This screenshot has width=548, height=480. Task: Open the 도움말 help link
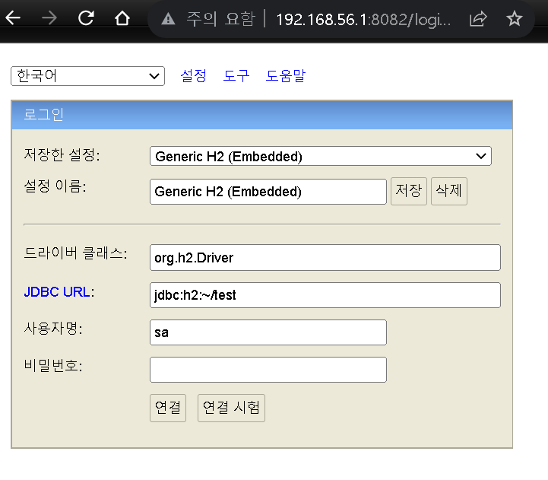[286, 75]
